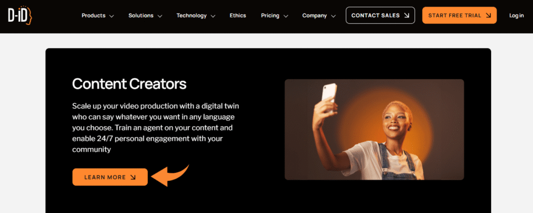Open the Pricing menu item
The image size is (533, 213).
(270, 16)
